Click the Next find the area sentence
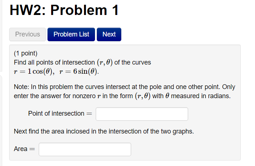 pos(104,131)
